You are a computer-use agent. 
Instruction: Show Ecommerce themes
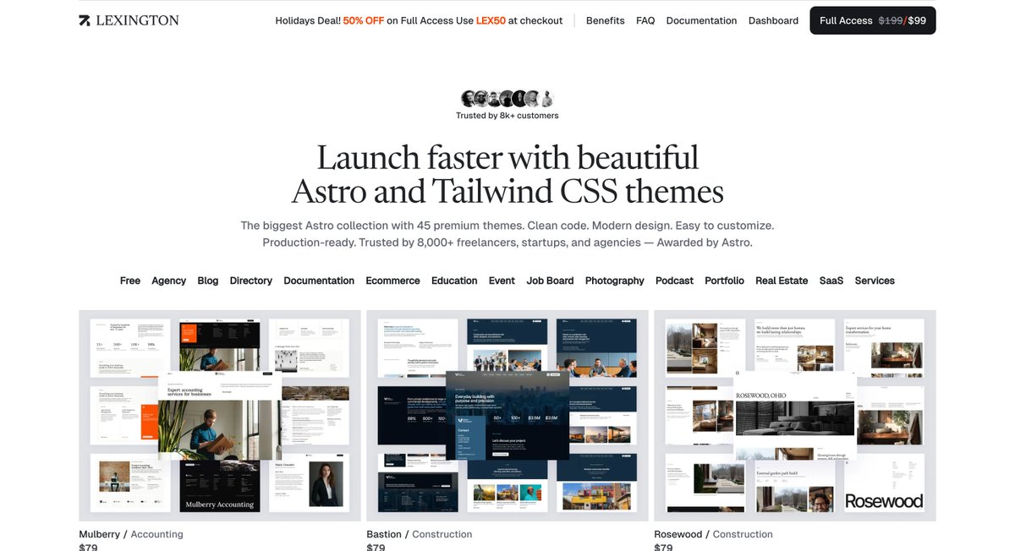tap(392, 281)
